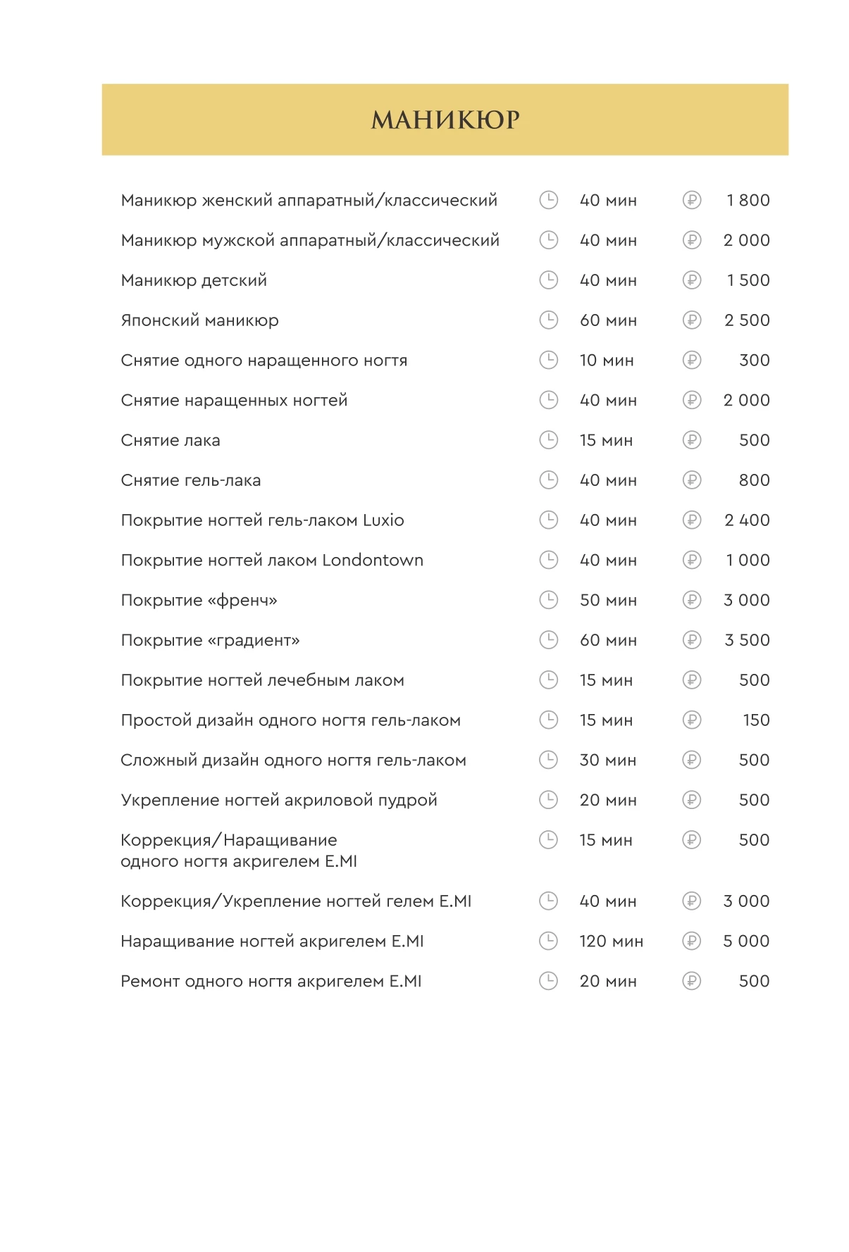Select the МАНИКЮР header title
Image resolution: width=849 pixels, height=1252 pixels.
point(445,120)
